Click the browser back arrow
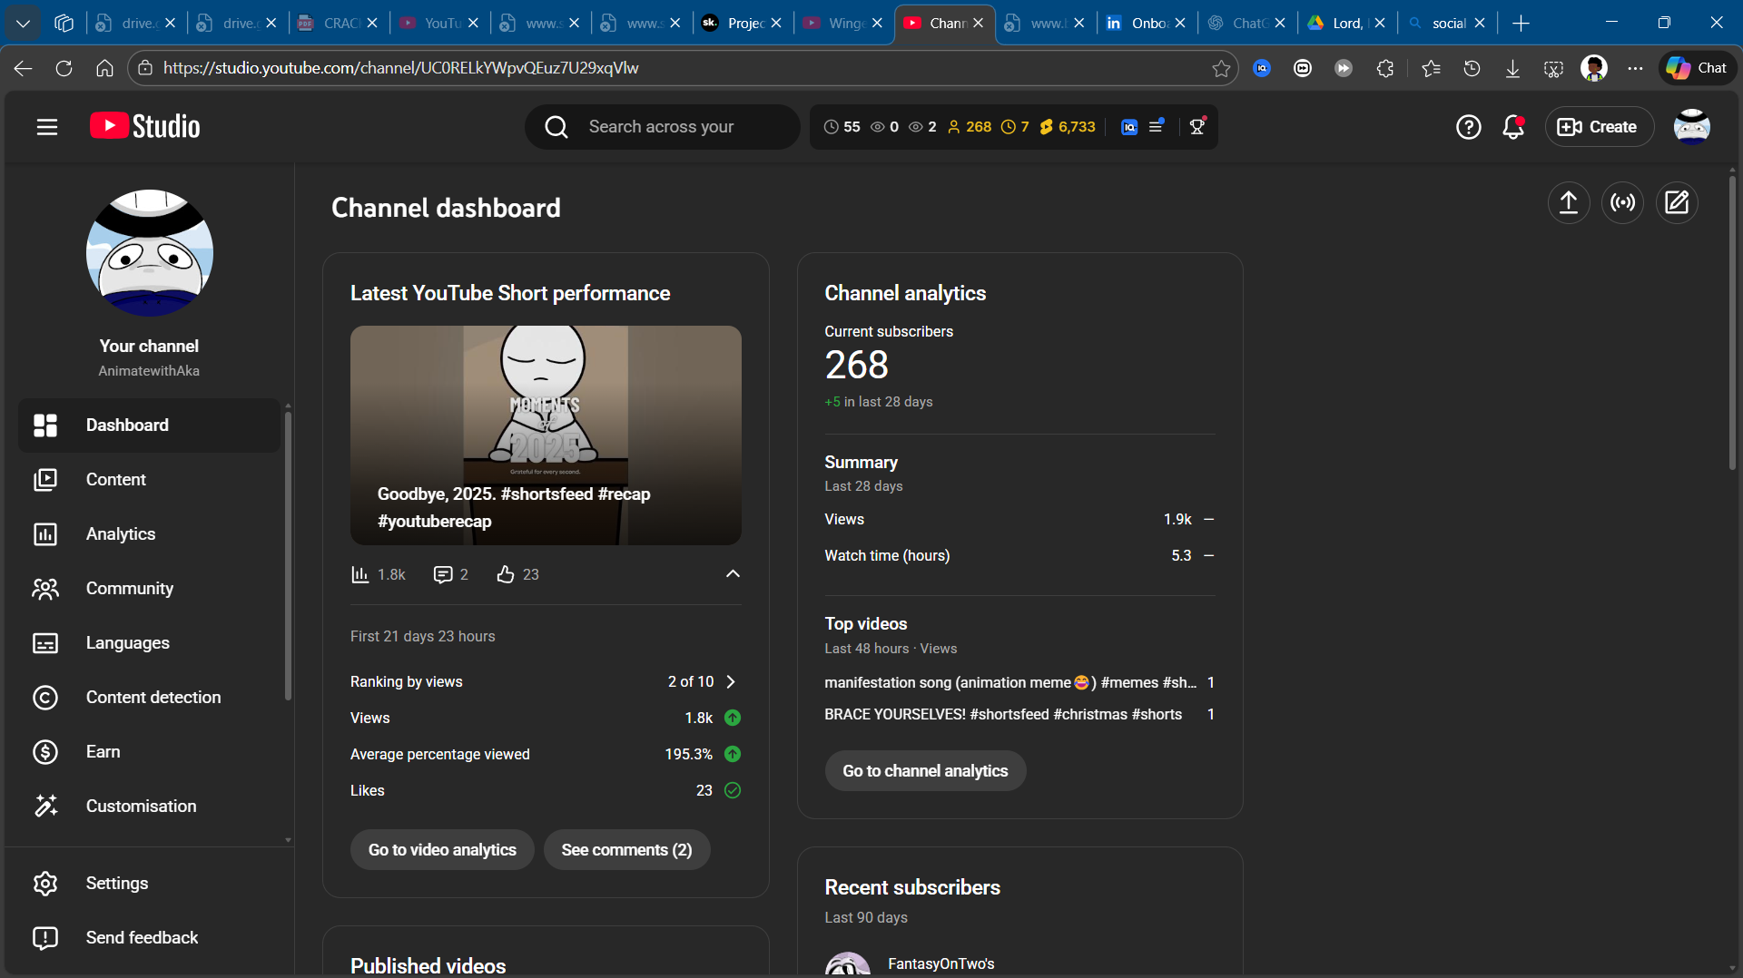The width and height of the screenshot is (1743, 978). pyautogui.click(x=23, y=68)
